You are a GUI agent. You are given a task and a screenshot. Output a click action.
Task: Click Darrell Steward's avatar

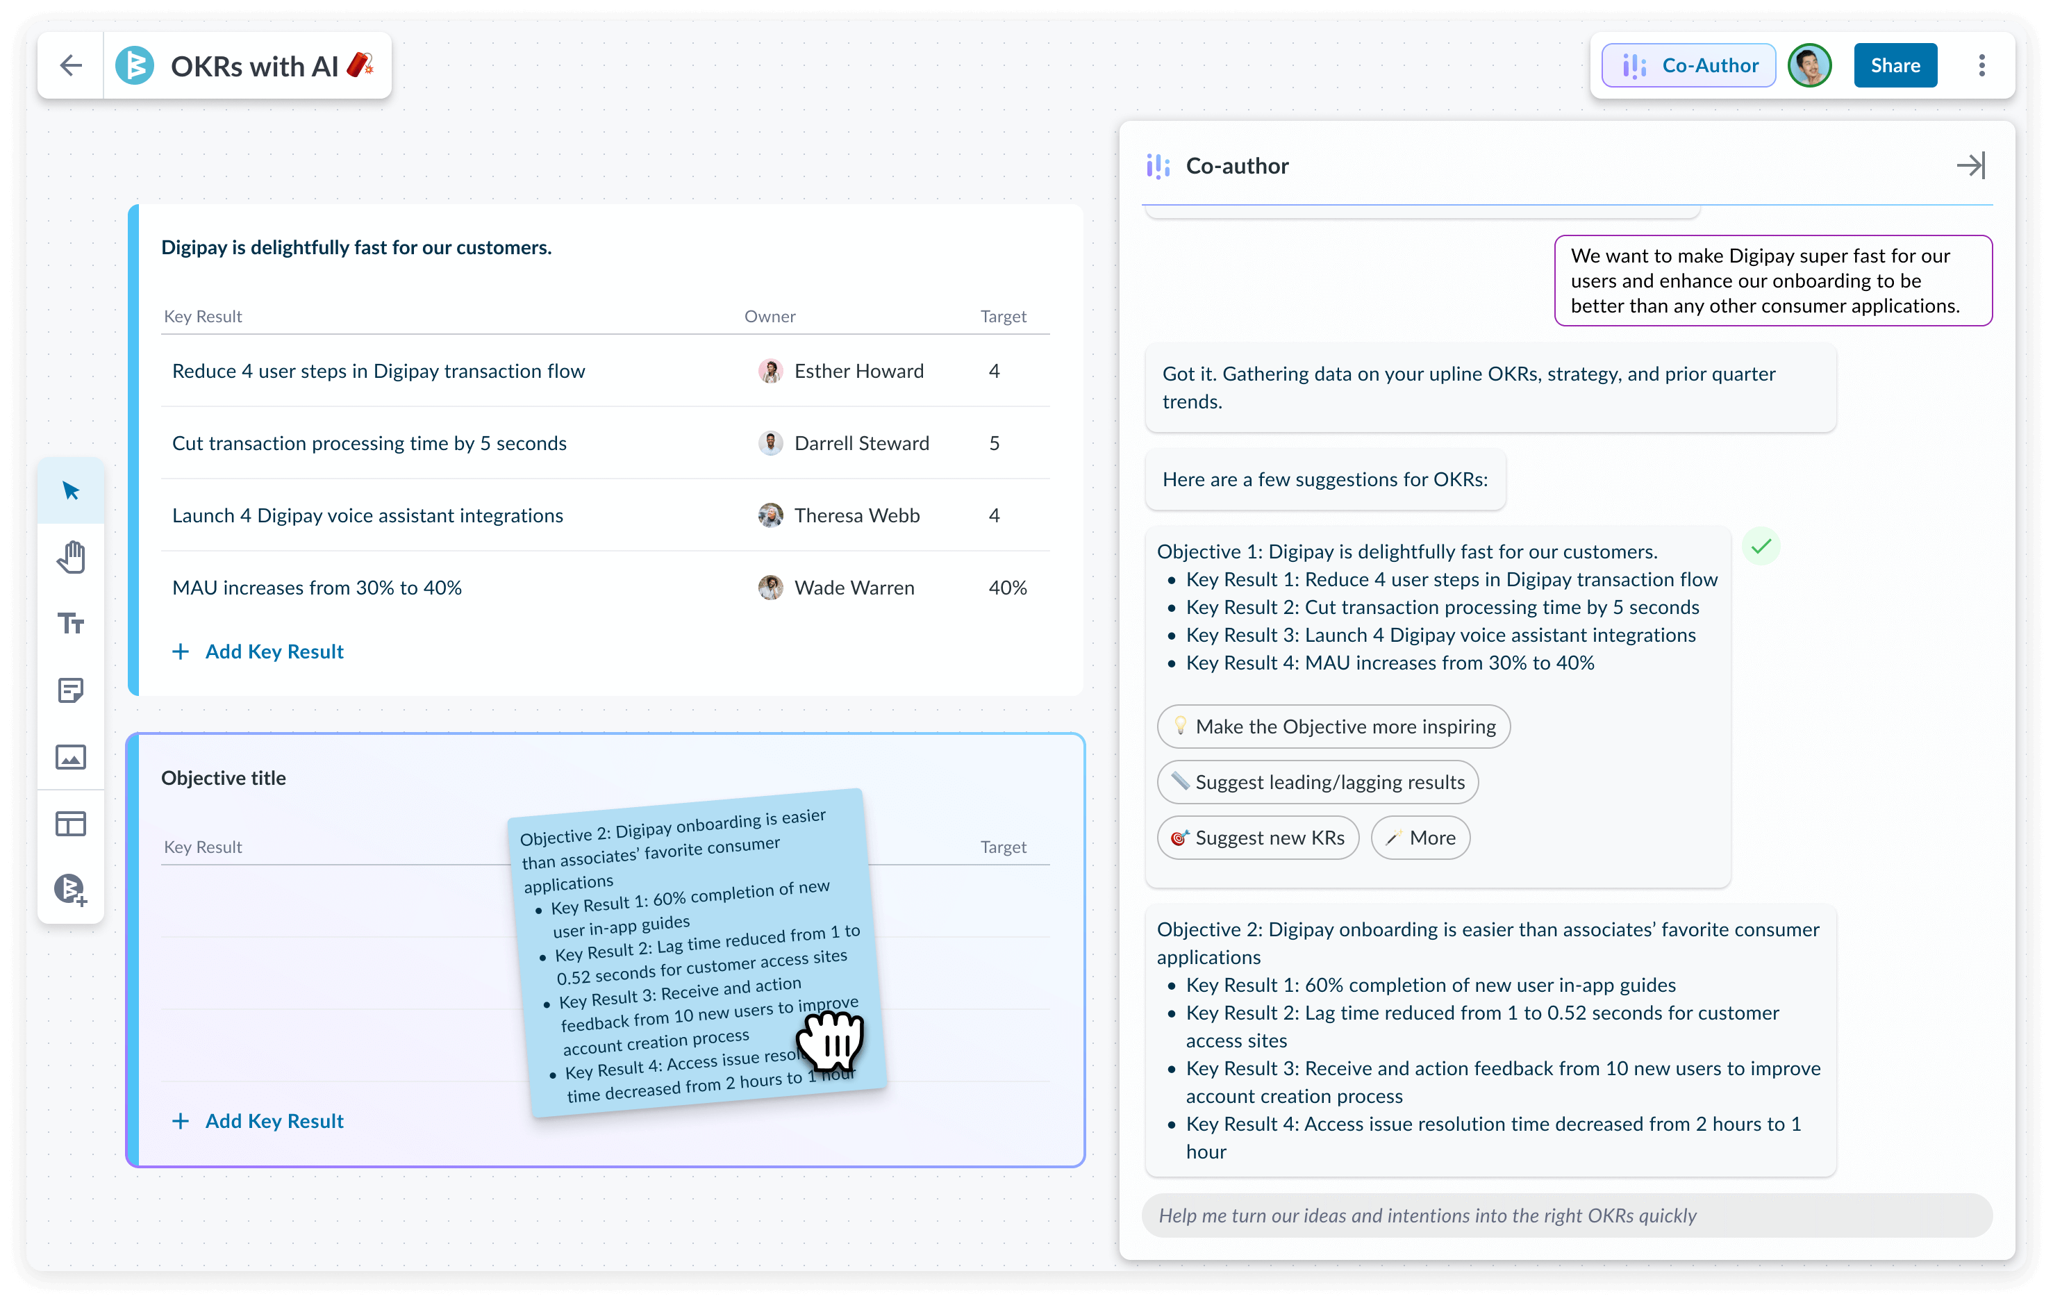click(x=770, y=443)
